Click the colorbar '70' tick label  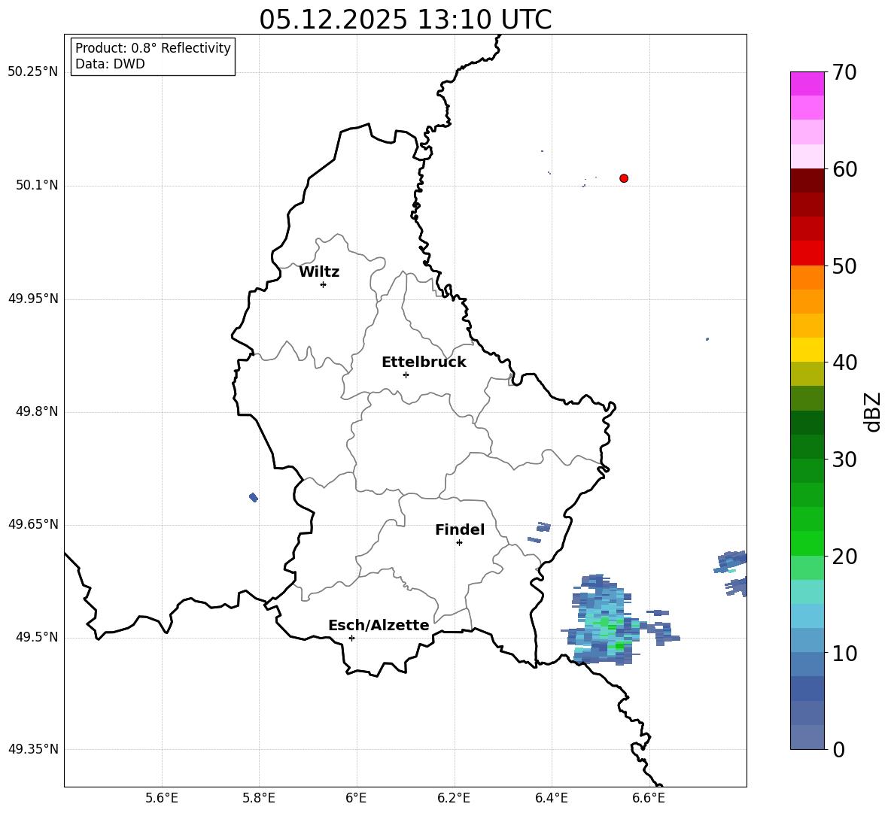tap(844, 73)
